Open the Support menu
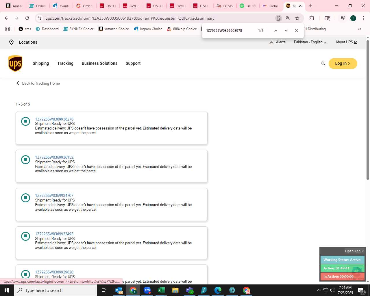The height and width of the screenshot is (296, 370). (133, 63)
